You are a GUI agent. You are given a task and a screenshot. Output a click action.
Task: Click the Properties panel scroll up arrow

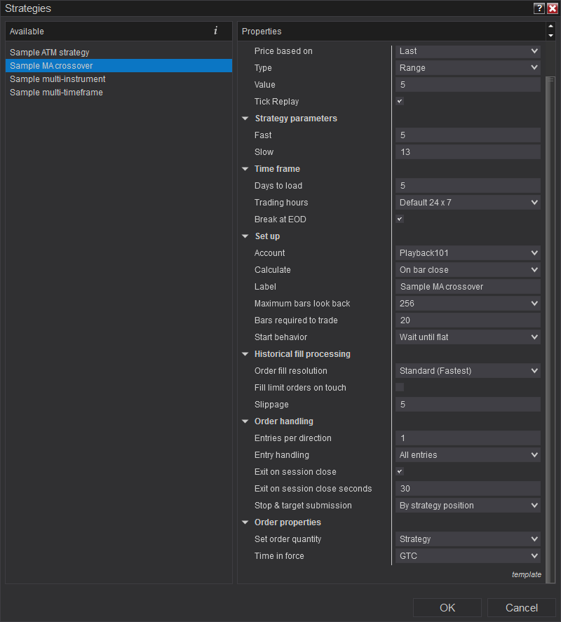point(550,27)
